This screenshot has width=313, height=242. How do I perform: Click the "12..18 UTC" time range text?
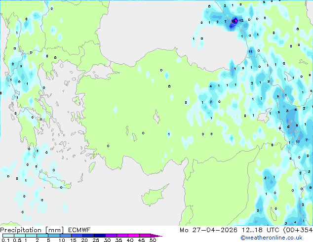261,230
